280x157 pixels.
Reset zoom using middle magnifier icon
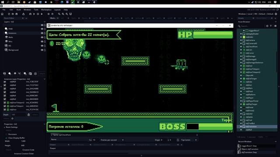[x=63, y=14]
